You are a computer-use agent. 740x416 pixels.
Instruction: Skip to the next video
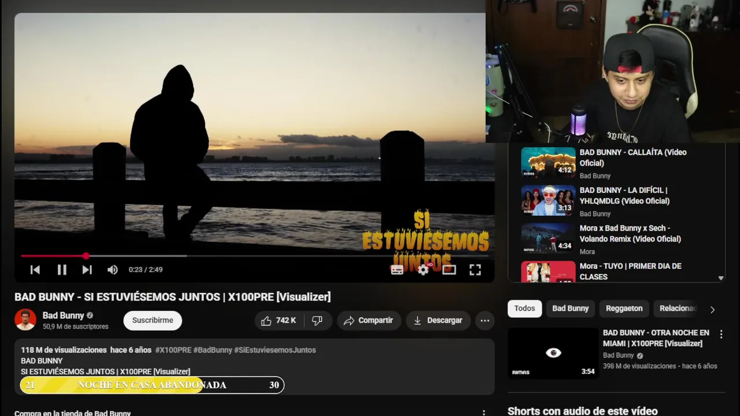(87, 270)
